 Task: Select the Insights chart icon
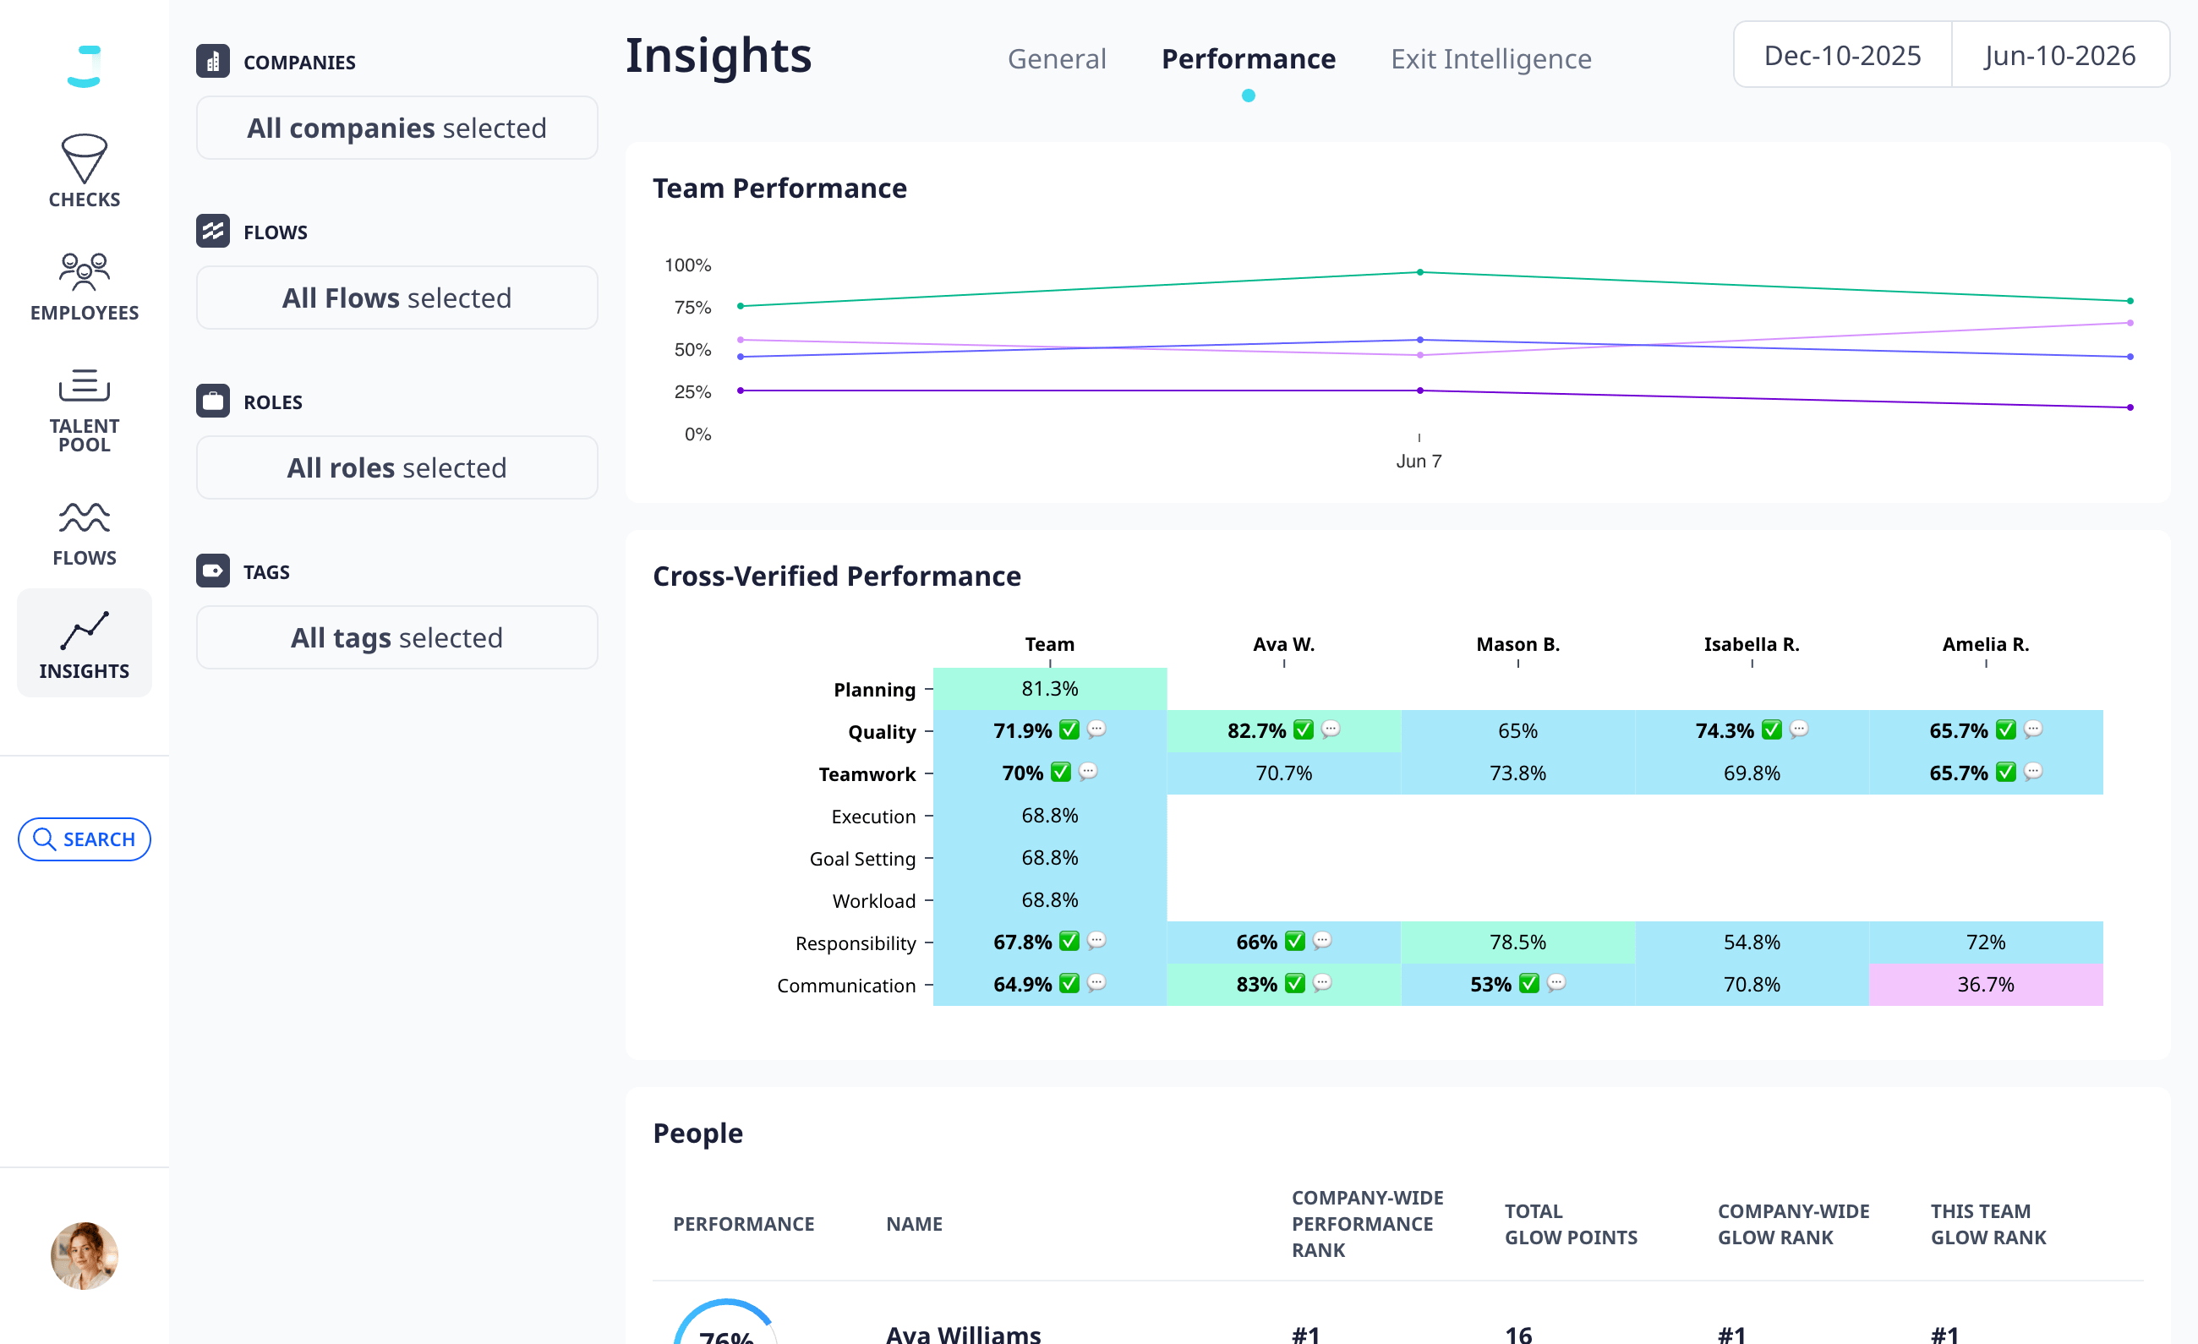coord(85,631)
